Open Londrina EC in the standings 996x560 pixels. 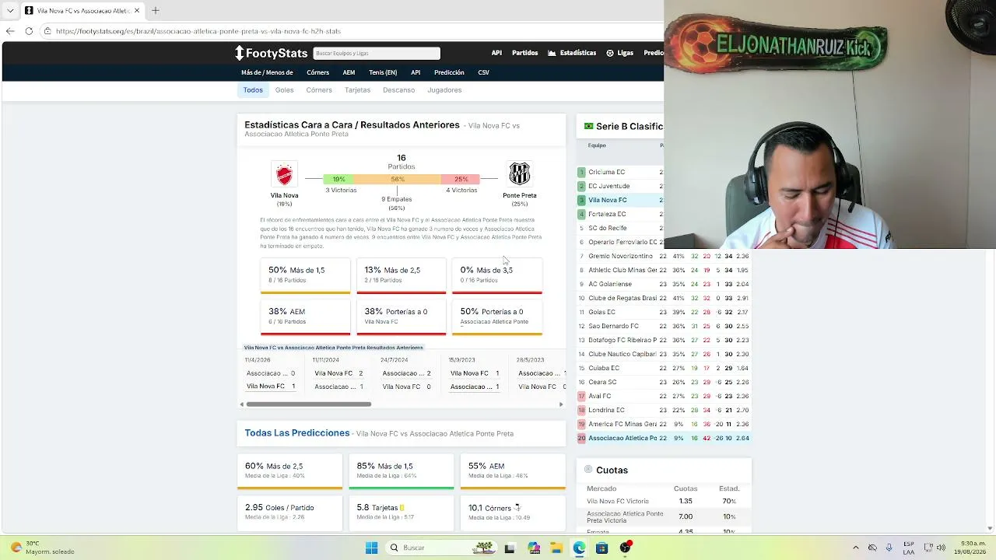click(x=606, y=410)
